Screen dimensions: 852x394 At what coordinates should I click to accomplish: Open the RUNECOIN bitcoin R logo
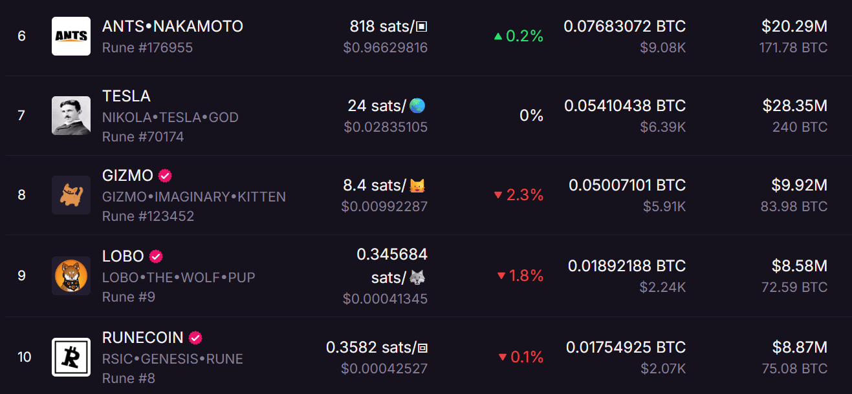(x=71, y=357)
